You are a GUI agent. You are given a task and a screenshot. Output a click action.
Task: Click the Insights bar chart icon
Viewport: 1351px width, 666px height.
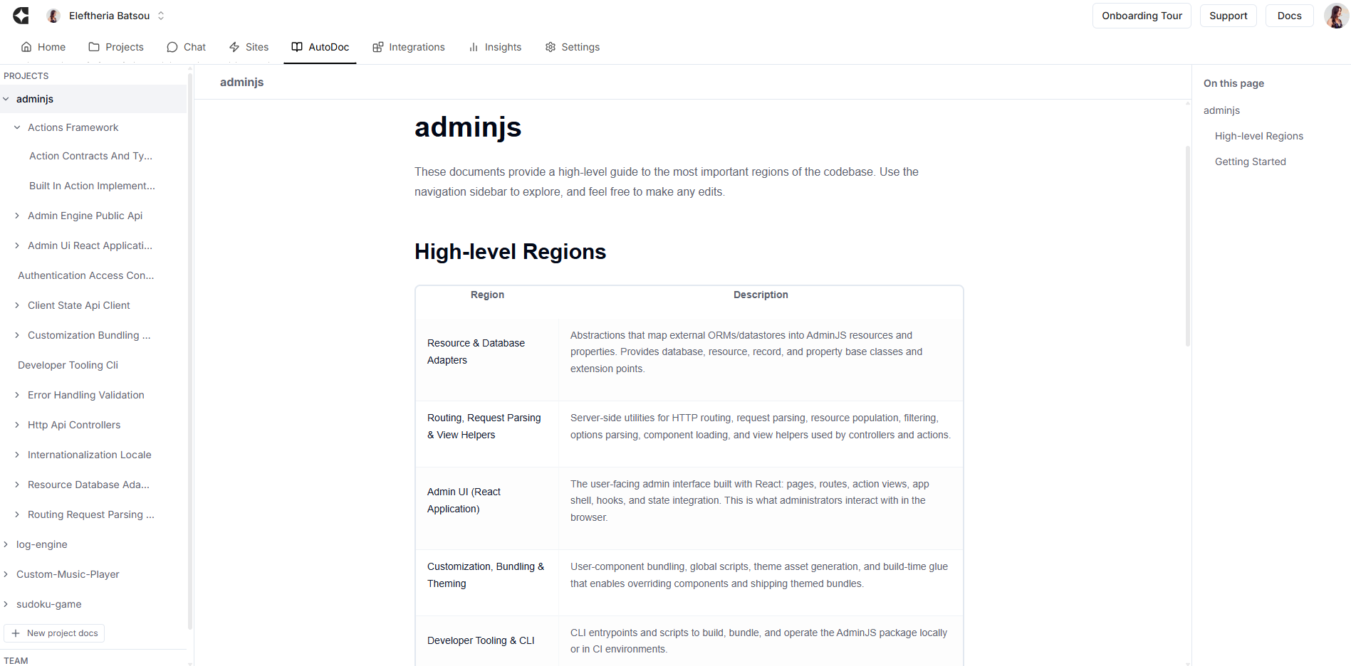(x=474, y=47)
